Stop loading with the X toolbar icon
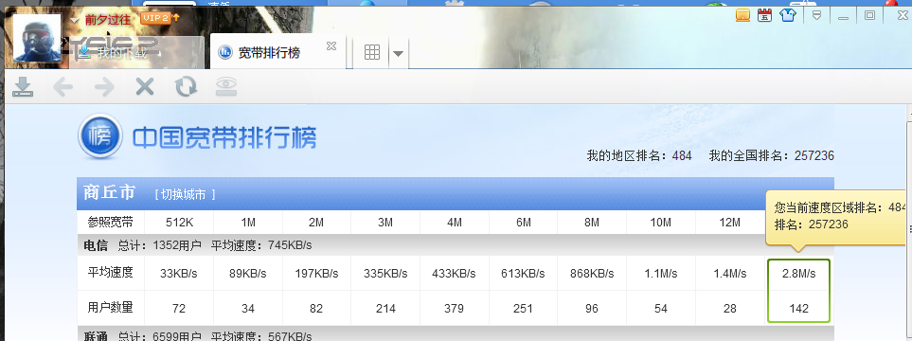The image size is (912, 341). 144,87
